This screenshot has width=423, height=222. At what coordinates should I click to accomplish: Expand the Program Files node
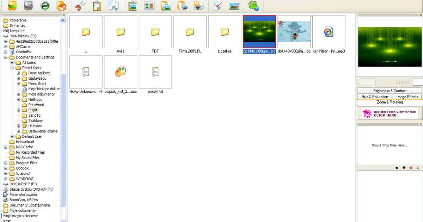click(x=6, y=163)
